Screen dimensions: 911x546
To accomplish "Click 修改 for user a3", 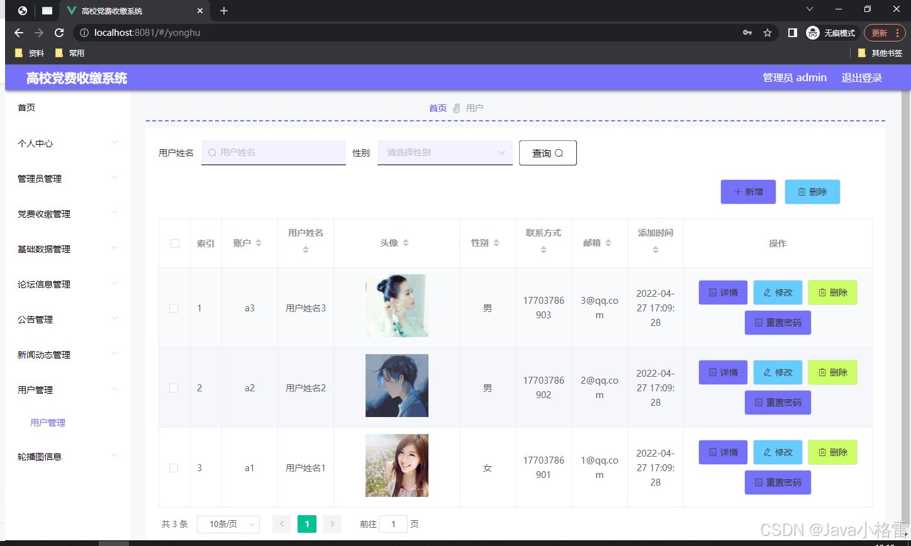I will click(x=778, y=292).
